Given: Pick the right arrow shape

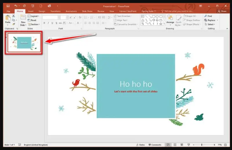Looking at the screenshot, I should tap(154, 20).
